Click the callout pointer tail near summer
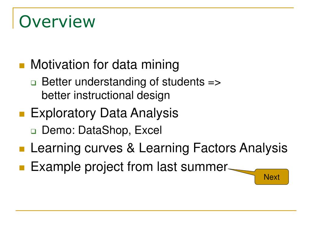This screenshot has width=312, height=234. [x=242, y=172]
